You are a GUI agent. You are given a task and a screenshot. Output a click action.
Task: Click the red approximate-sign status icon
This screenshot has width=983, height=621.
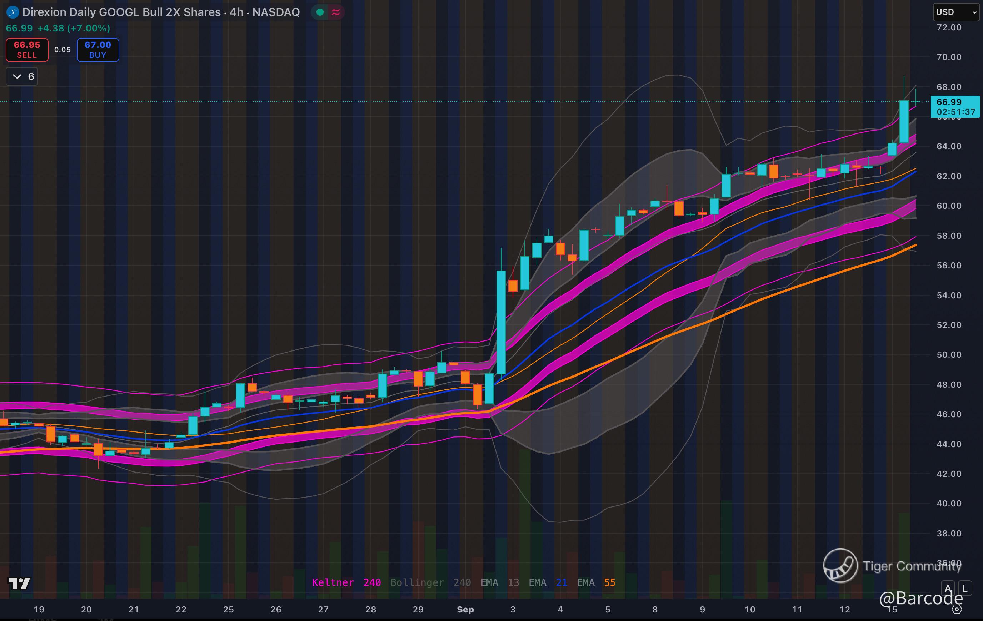pyautogui.click(x=336, y=12)
